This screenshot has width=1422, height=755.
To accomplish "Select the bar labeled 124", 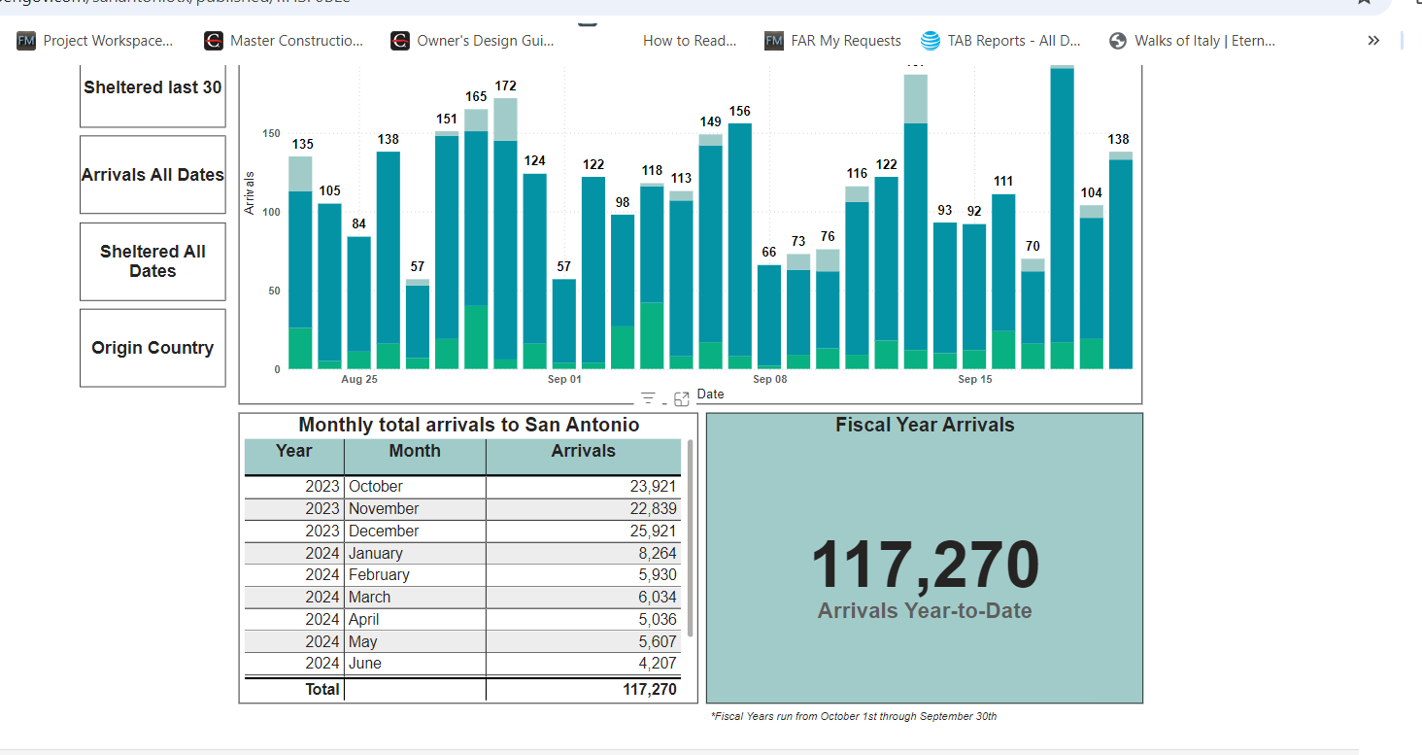I will 535,271.
